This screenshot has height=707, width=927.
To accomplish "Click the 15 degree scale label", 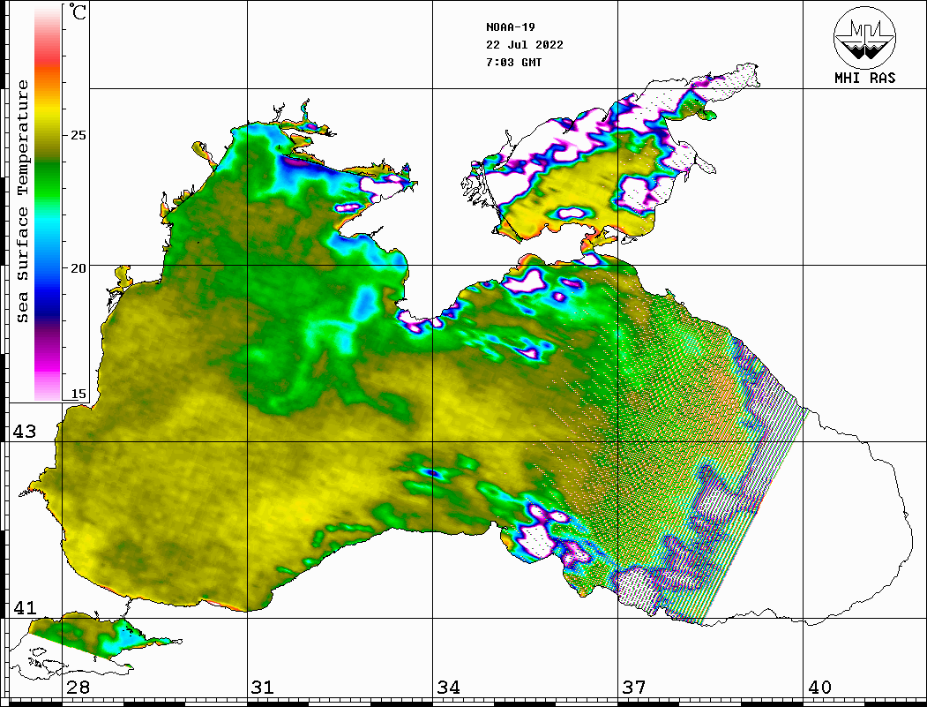I will [x=78, y=394].
